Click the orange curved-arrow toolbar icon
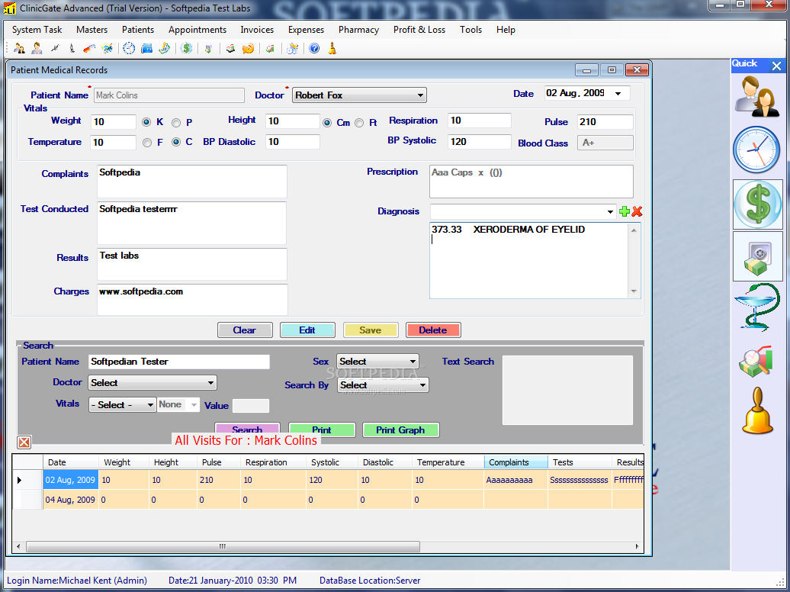This screenshot has width=790, height=592. tap(248, 48)
